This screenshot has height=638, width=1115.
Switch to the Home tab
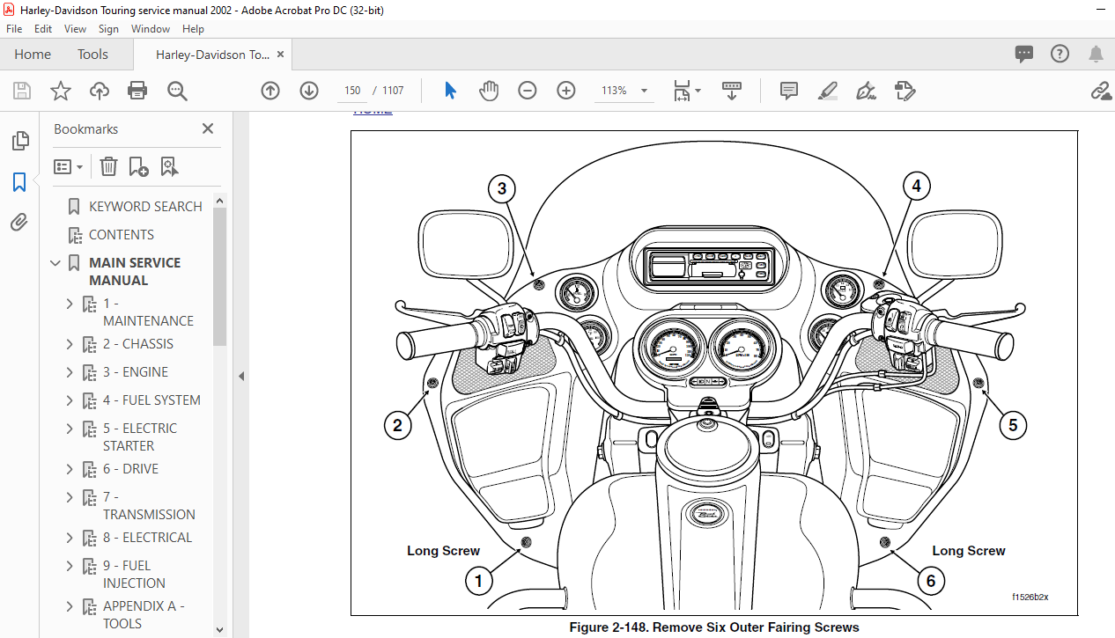(x=33, y=55)
